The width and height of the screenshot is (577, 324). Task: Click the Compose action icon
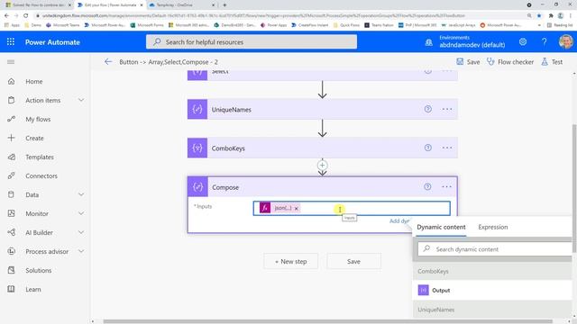[x=197, y=186]
